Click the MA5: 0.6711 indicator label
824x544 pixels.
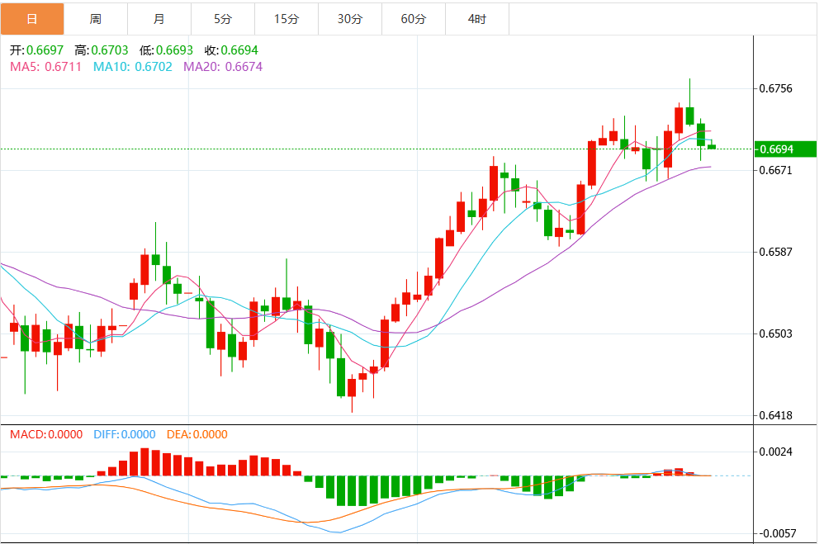[45, 66]
